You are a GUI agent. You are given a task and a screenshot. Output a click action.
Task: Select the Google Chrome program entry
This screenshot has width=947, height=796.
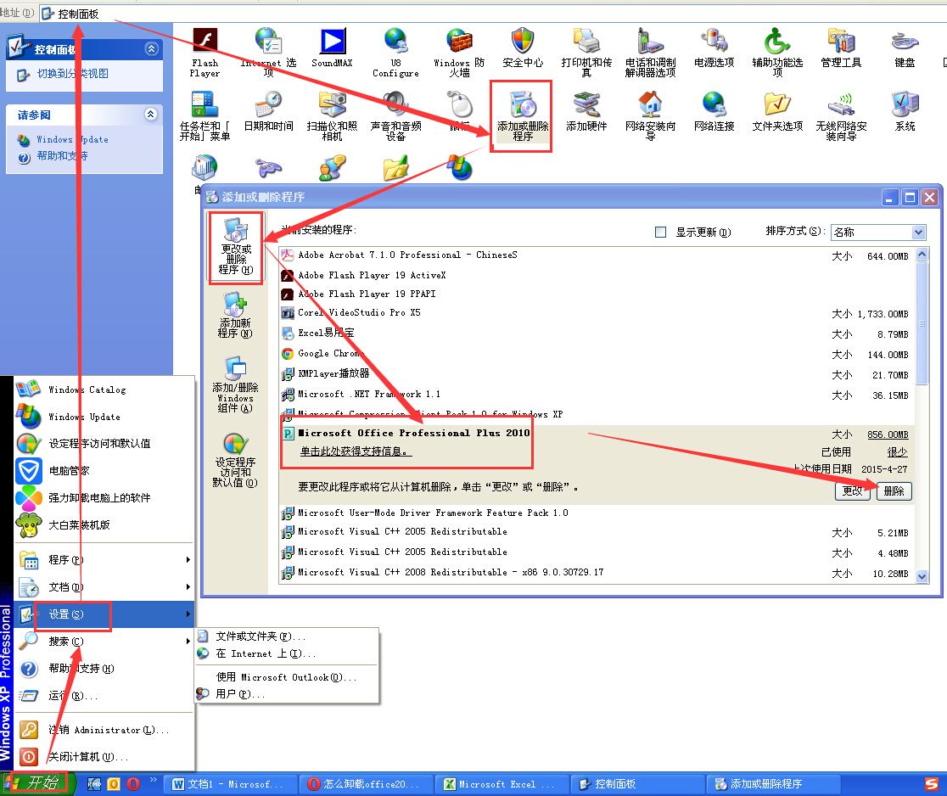click(x=597, y=354)
